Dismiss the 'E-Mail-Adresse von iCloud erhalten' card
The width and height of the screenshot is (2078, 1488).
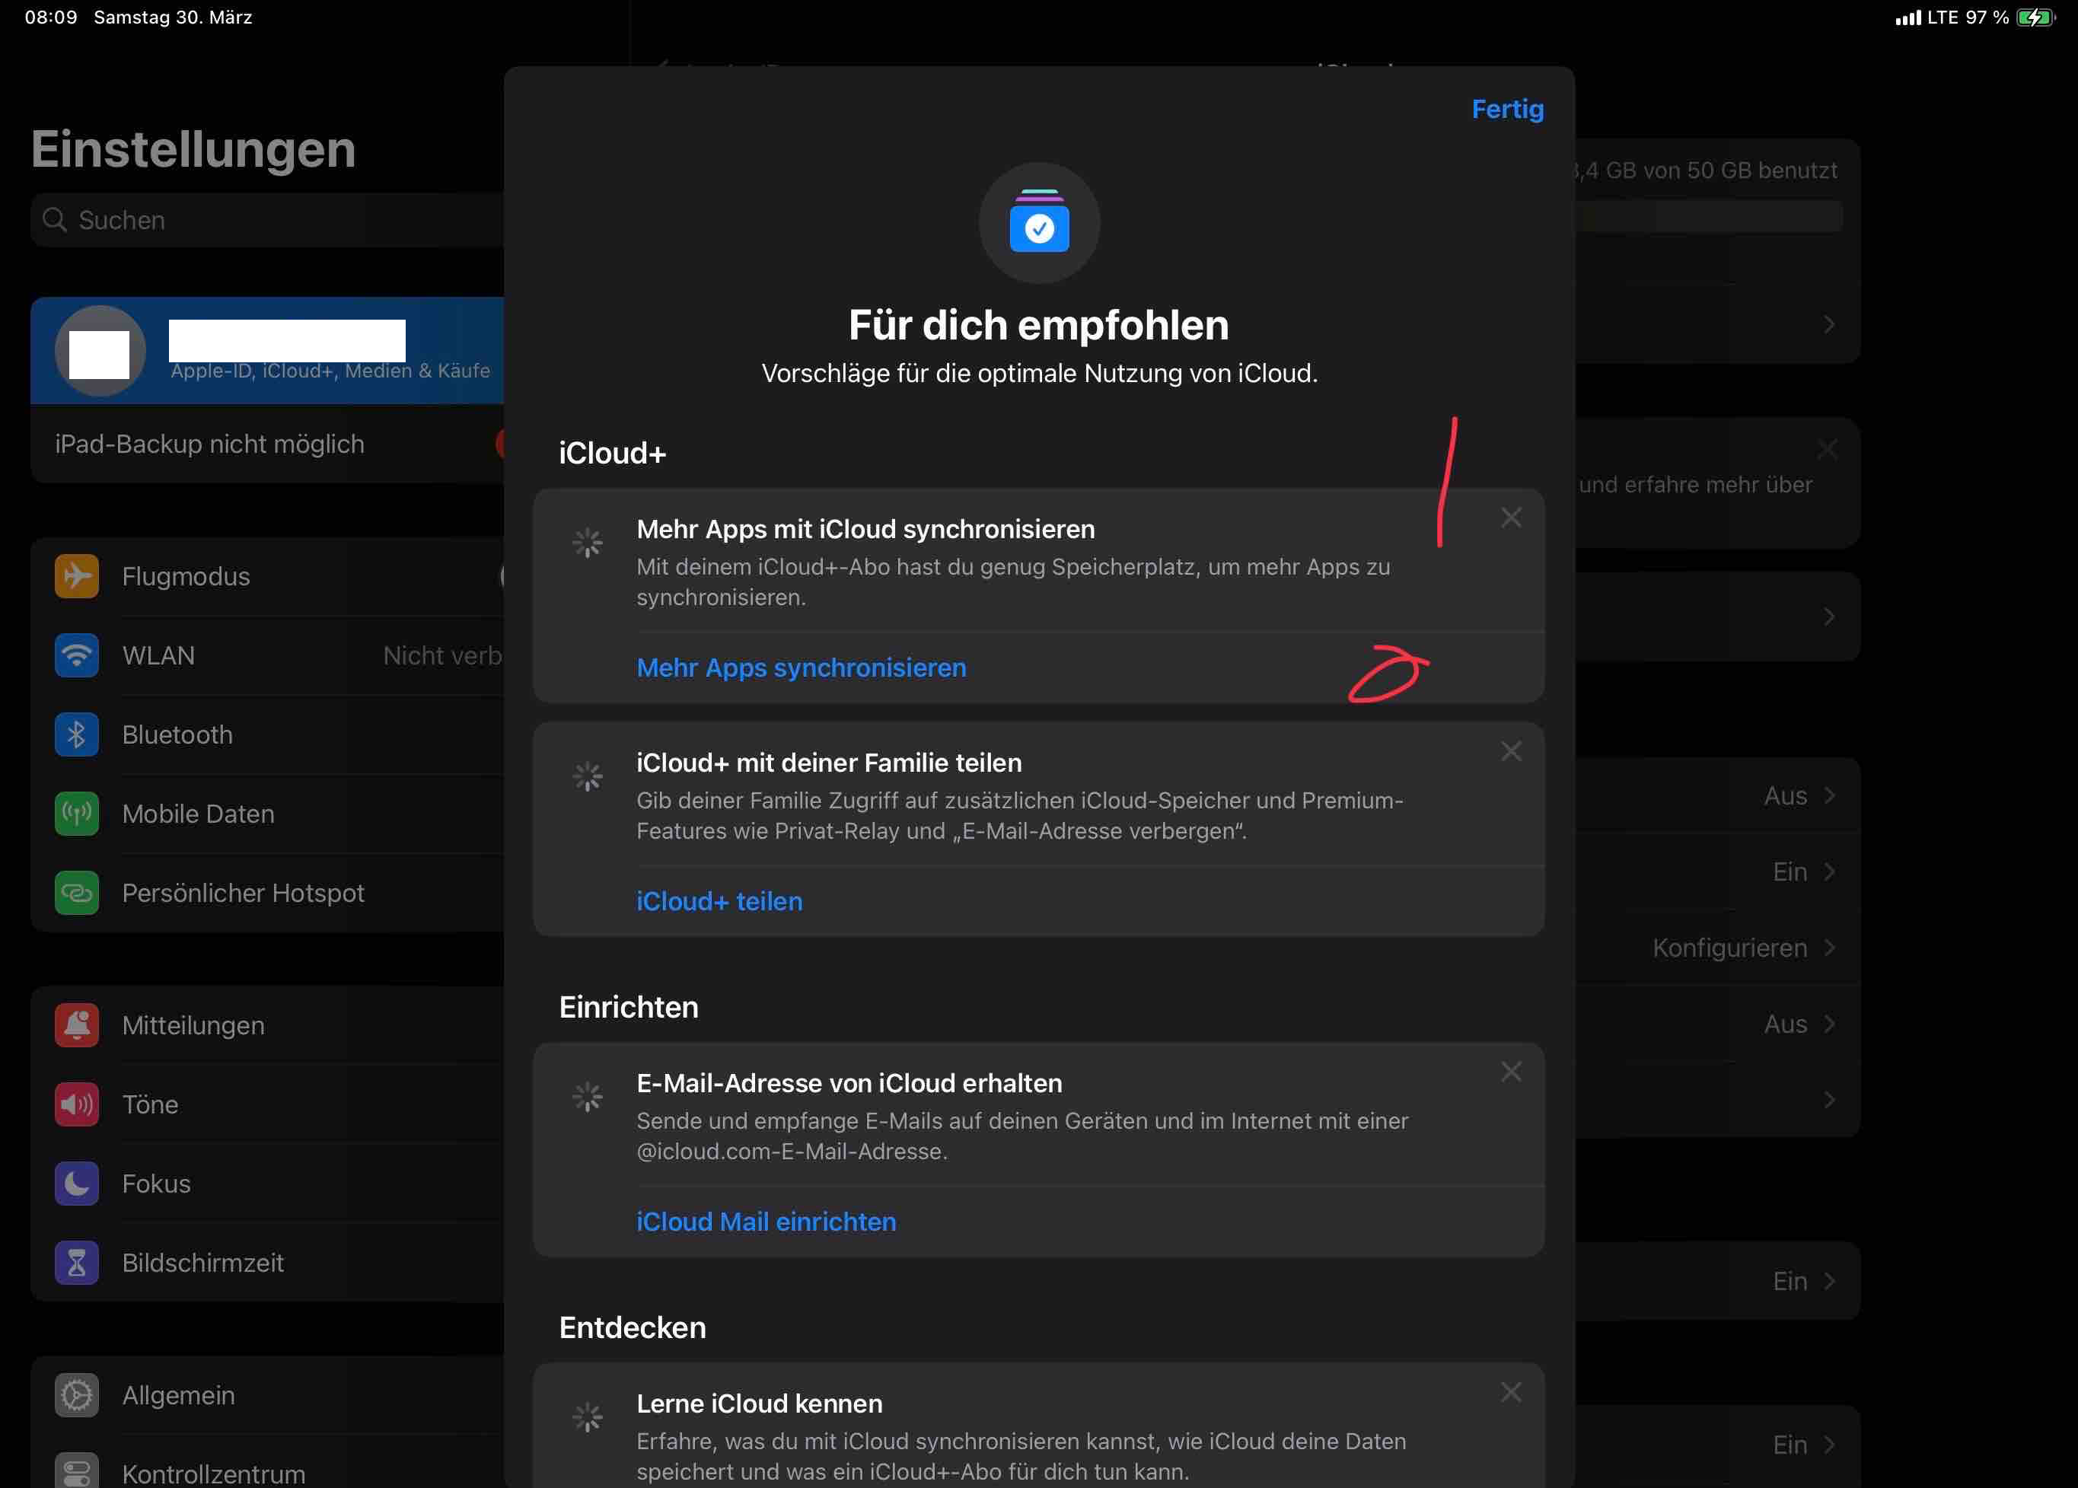click(x=1511, y=1072)
